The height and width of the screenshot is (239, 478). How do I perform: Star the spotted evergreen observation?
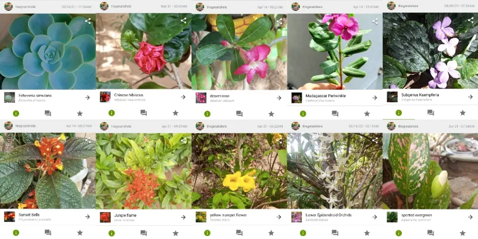point(463,233)
